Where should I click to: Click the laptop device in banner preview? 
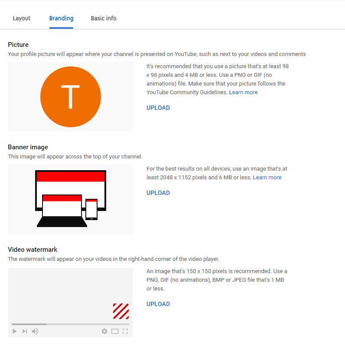pos(62,211)
